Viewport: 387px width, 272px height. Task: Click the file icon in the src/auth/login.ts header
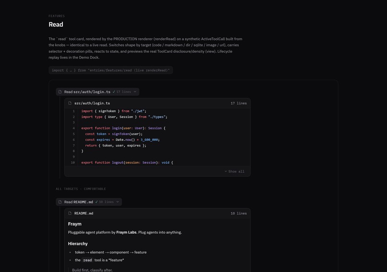click(x=70, y=103)
